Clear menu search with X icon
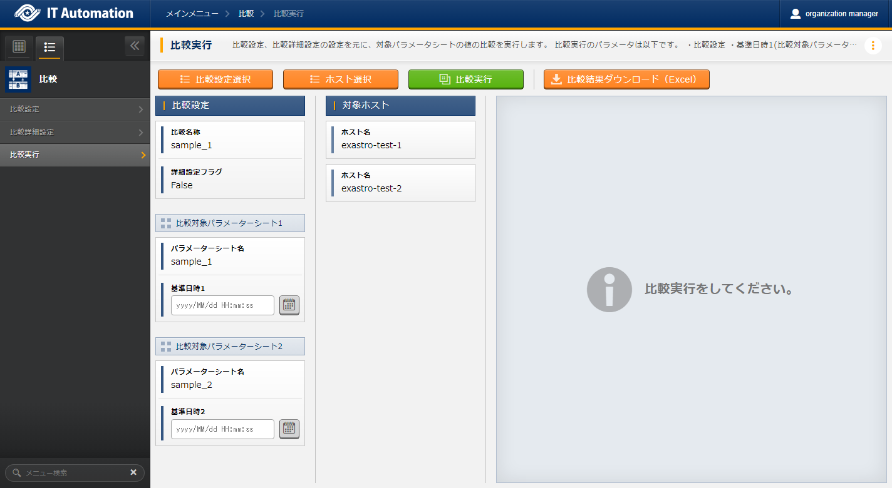The image size is (892, 488). coord(133,472)
